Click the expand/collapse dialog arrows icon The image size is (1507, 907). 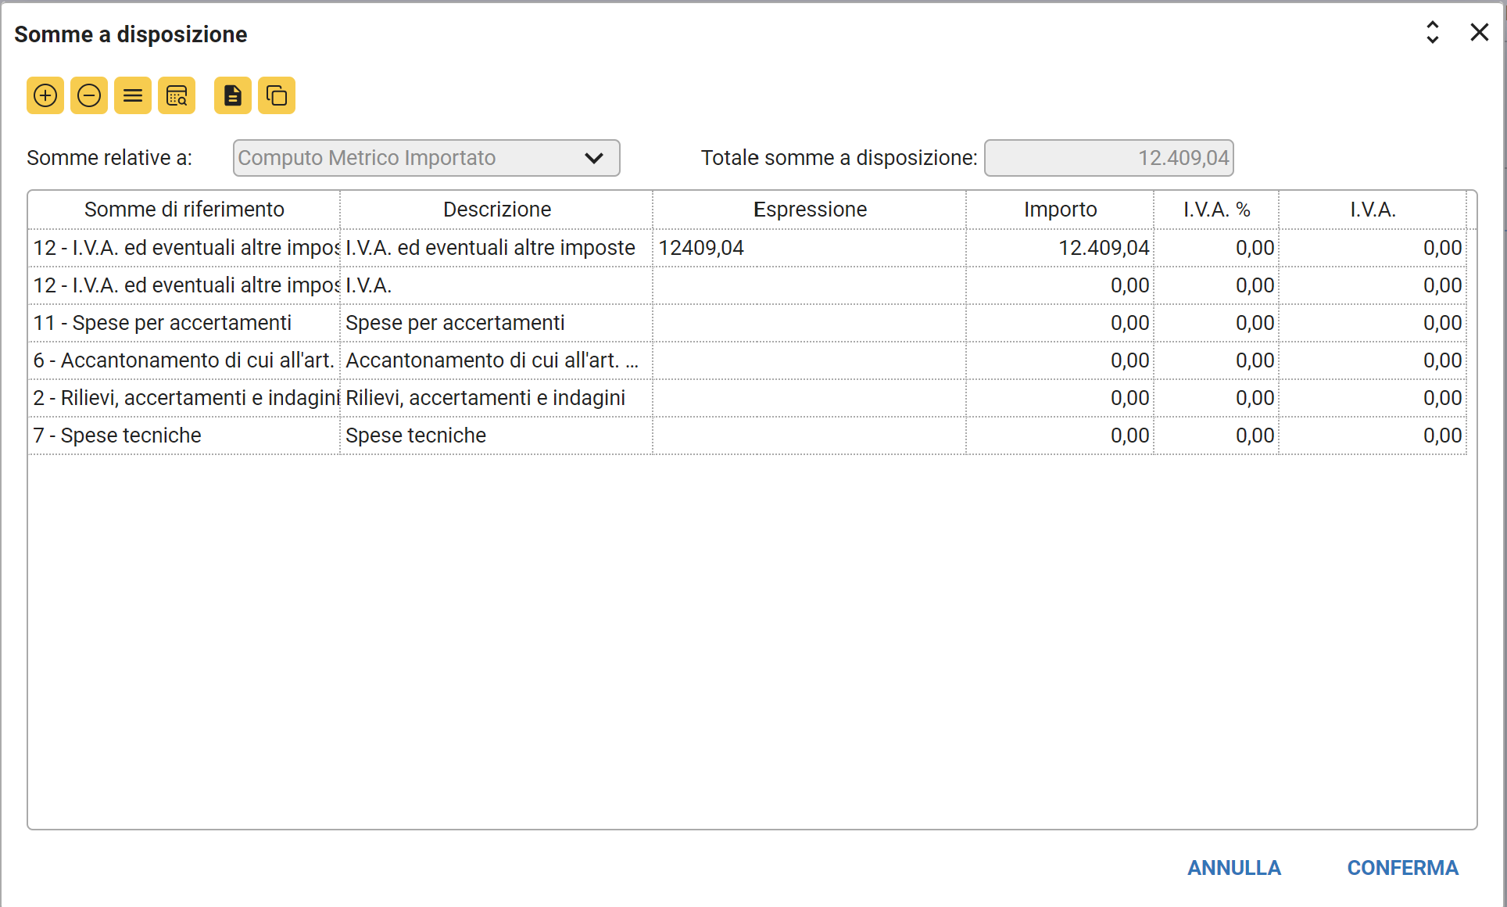click(x=1432, y=33)
